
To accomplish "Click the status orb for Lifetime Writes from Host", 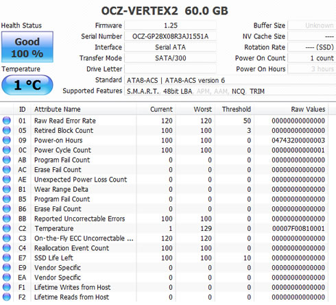I will click(x=7, y=287).
